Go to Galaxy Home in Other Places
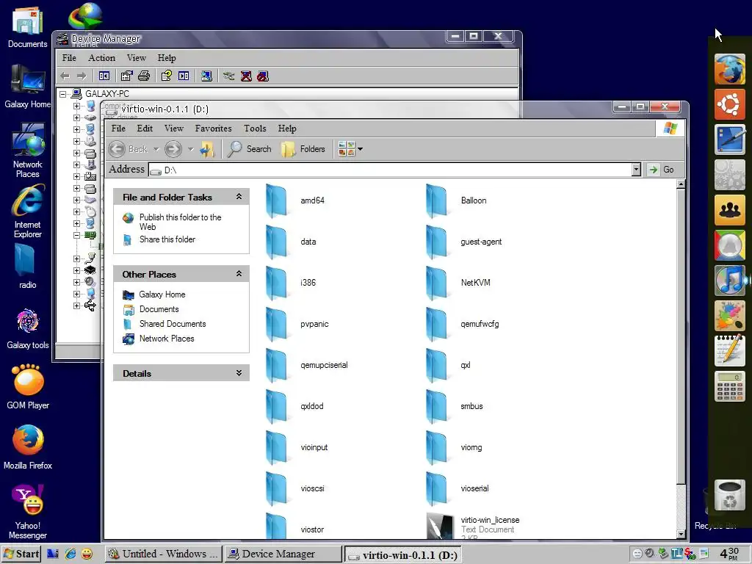Image resolution: width=752 pixels, height=564 pixels. (162, 294)
